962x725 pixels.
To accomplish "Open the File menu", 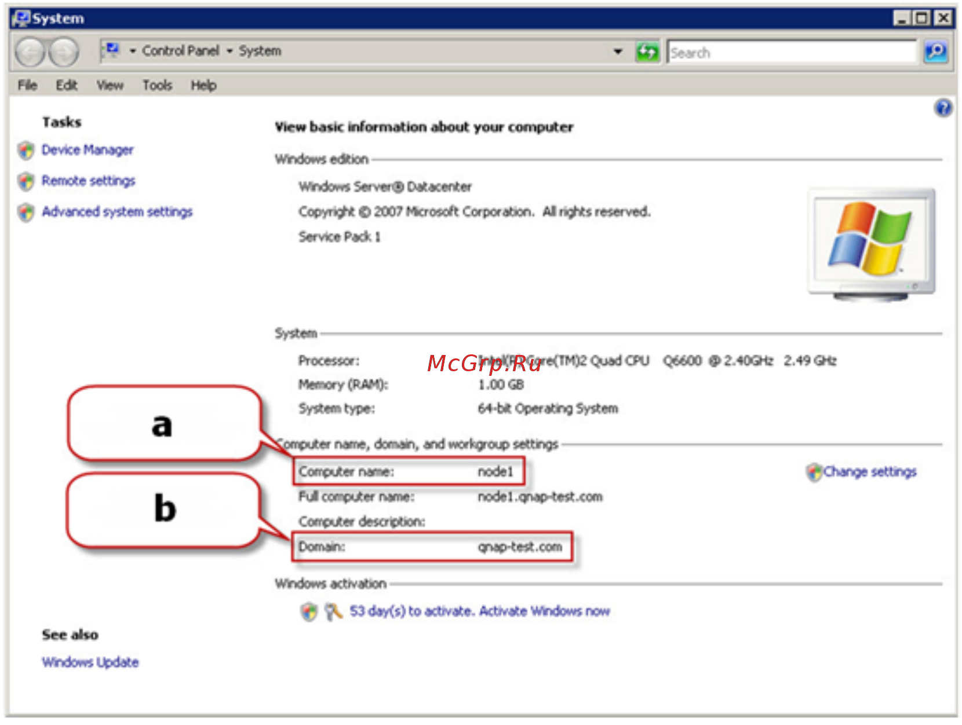I will [27, 85].
